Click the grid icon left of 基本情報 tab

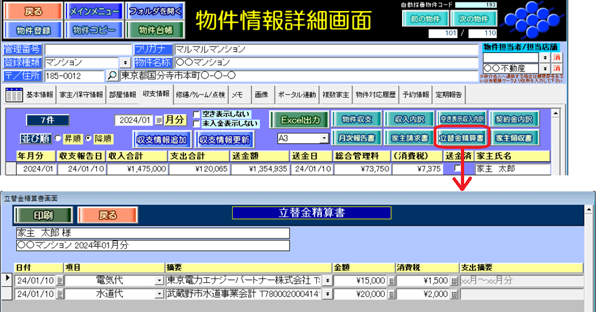click(14, 95)
